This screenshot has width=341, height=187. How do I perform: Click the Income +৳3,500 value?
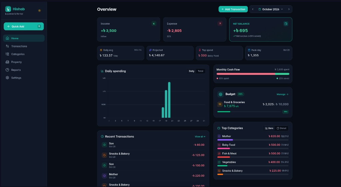point(109,31)
